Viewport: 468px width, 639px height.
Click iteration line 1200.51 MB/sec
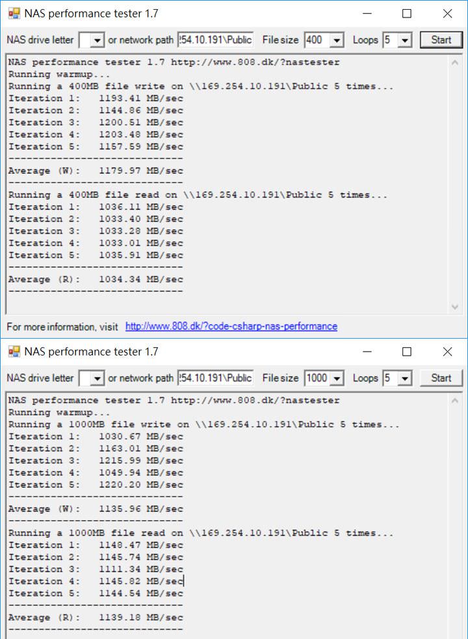point(96,122)
